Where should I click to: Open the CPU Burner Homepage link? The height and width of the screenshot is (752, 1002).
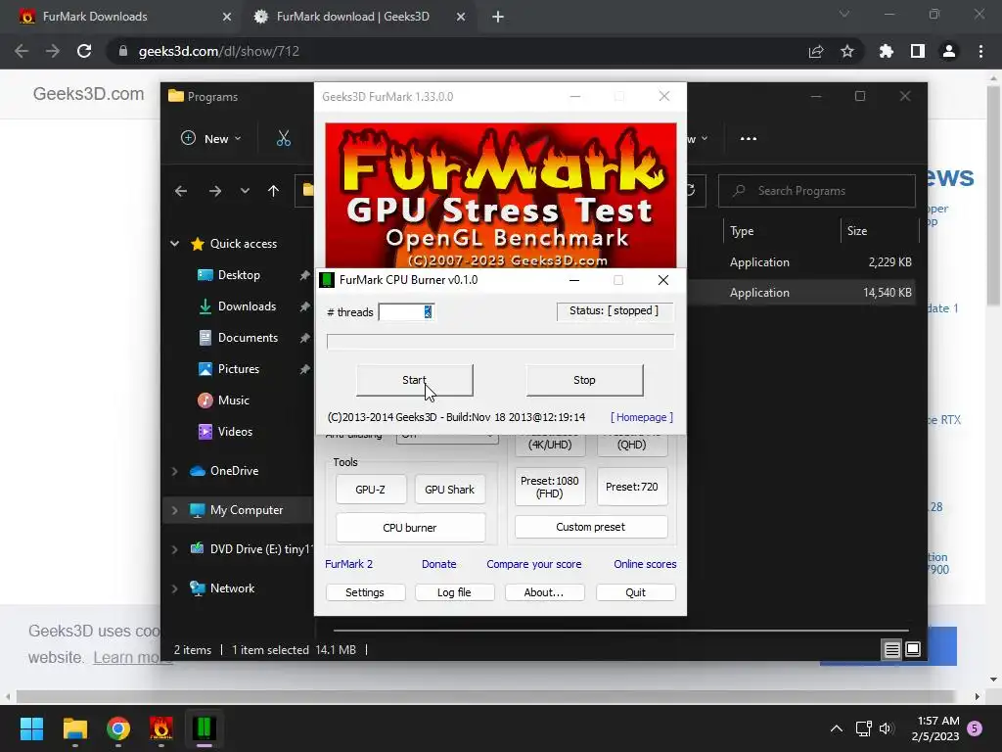pos(642,417)
